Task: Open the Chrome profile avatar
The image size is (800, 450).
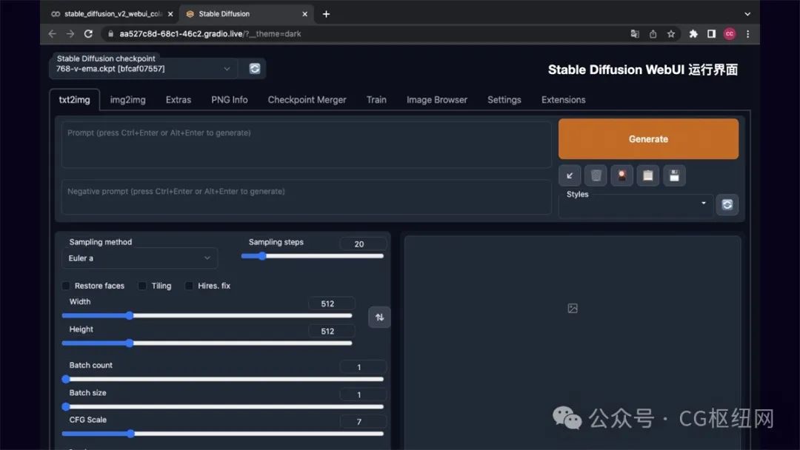Action: (x=730, y=33)
